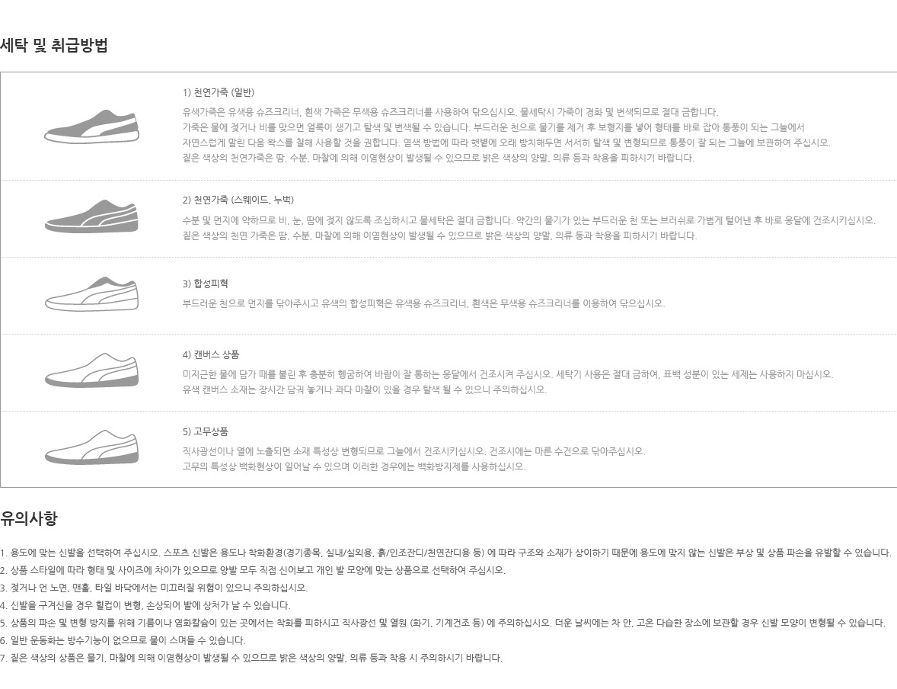897x689 pixels.
Task: Click the canvas lukewarm water washing instruction line
Action: (x=508, y=374)
